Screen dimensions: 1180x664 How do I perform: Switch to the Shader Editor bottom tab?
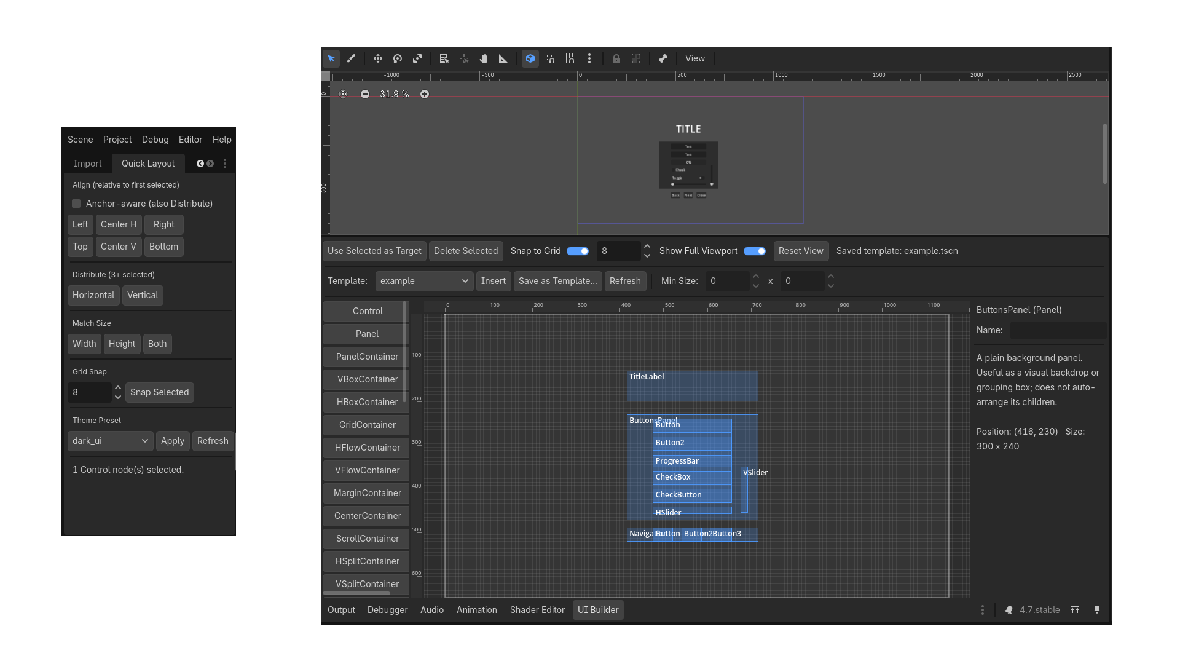(537, 610)
